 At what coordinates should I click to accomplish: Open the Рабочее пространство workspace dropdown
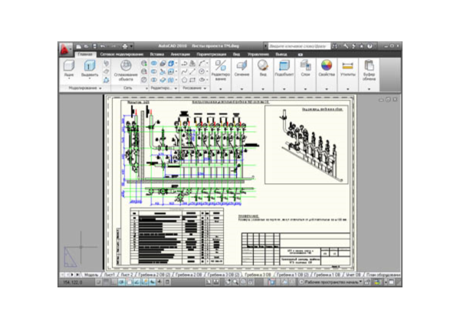331,282
